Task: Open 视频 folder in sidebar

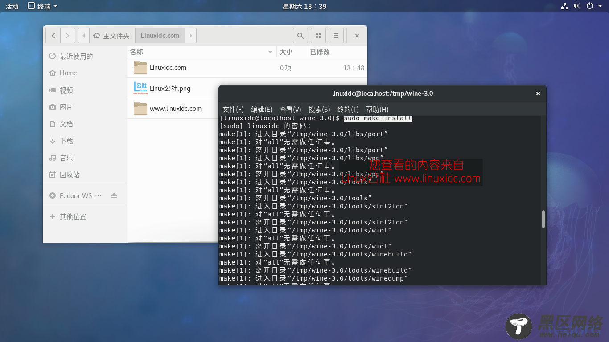Action: pos(85,90)
